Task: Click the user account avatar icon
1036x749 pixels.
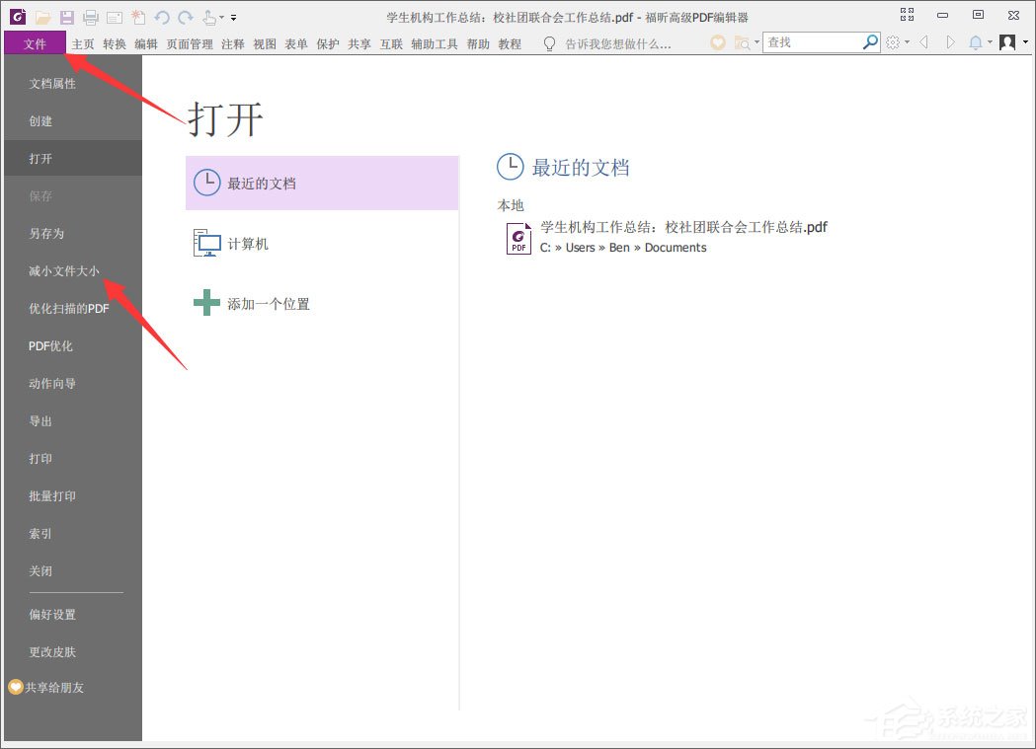Action: [1007, 41]
